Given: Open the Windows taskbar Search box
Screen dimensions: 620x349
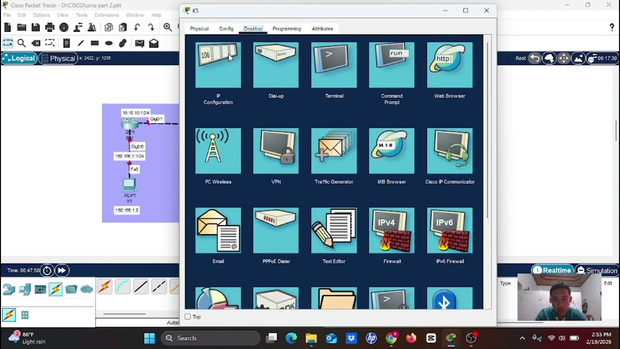Looking at the screenshot, I should click(210, 338).
